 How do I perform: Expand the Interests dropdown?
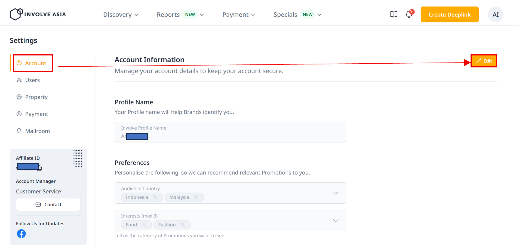pos(336,220)
